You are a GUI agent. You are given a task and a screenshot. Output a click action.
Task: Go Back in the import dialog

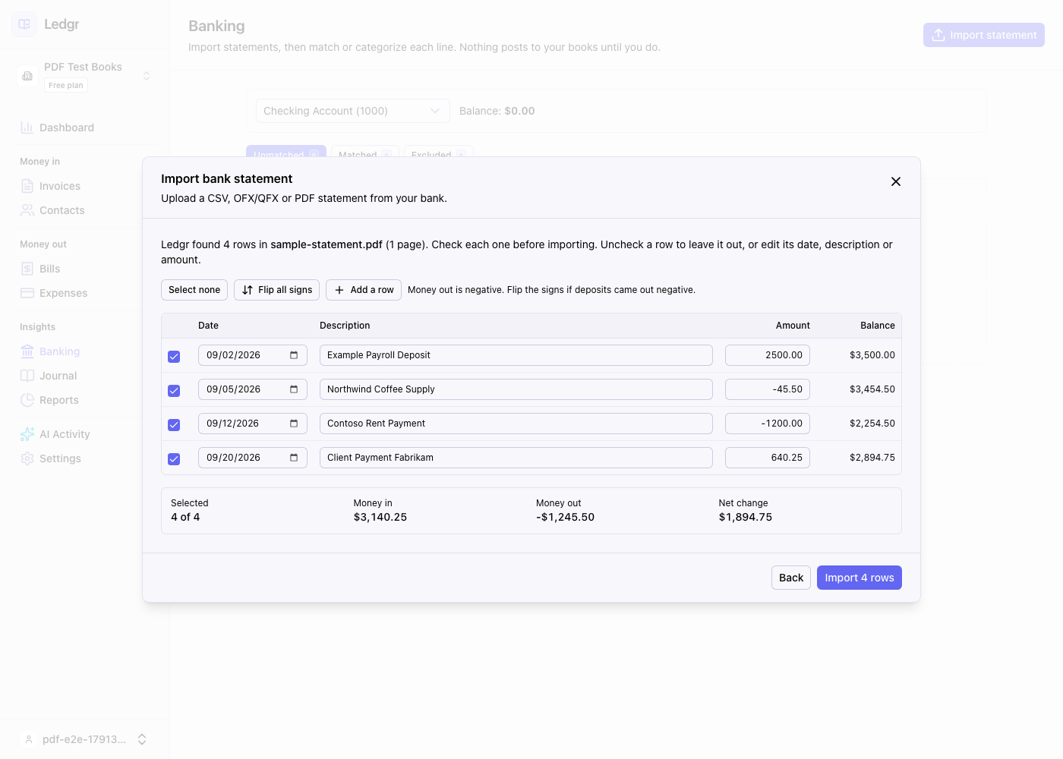pos(791,578)
